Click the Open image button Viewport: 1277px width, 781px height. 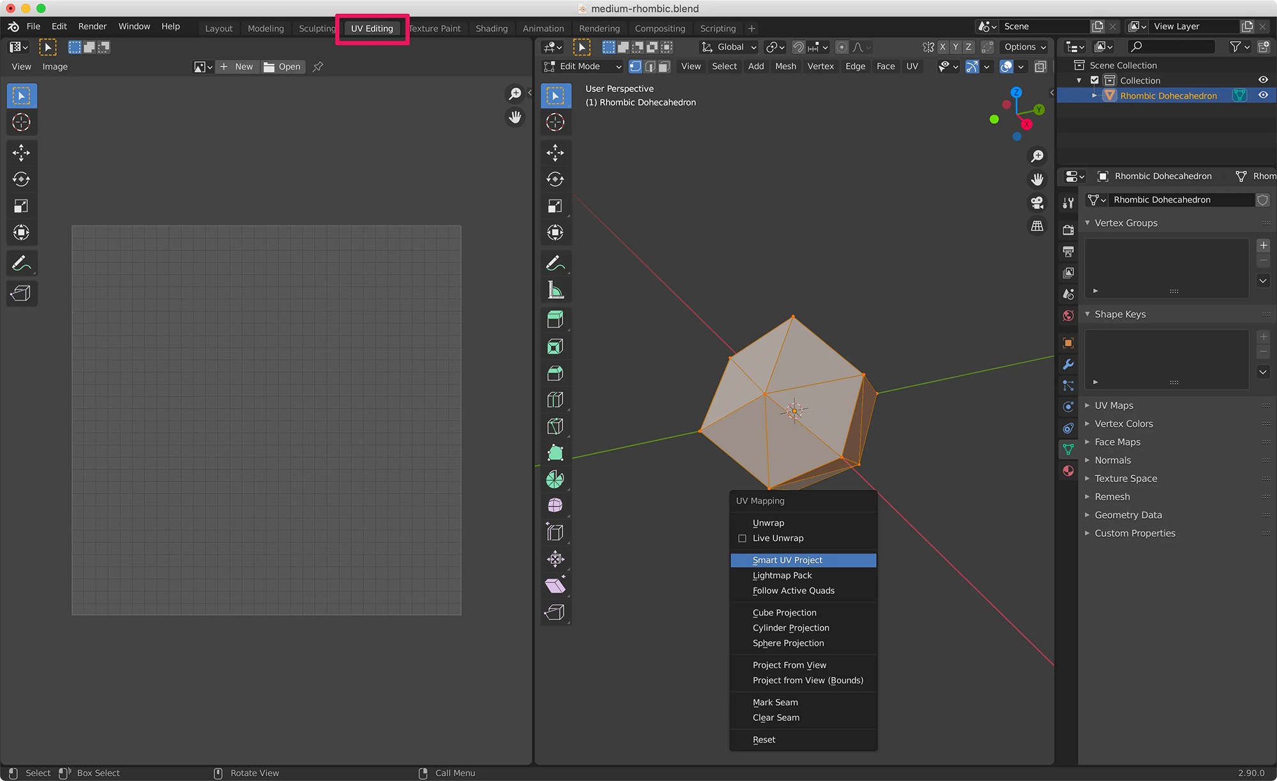click(282, 66)
